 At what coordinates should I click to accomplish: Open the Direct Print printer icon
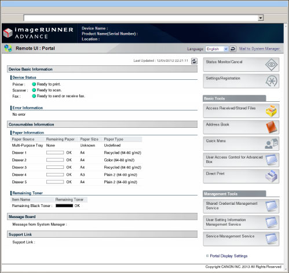271,176
